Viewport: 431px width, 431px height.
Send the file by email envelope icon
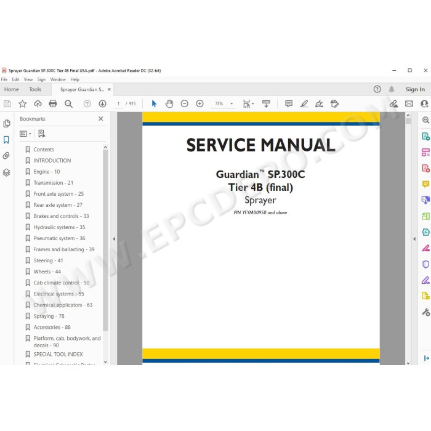pos(409,104)
